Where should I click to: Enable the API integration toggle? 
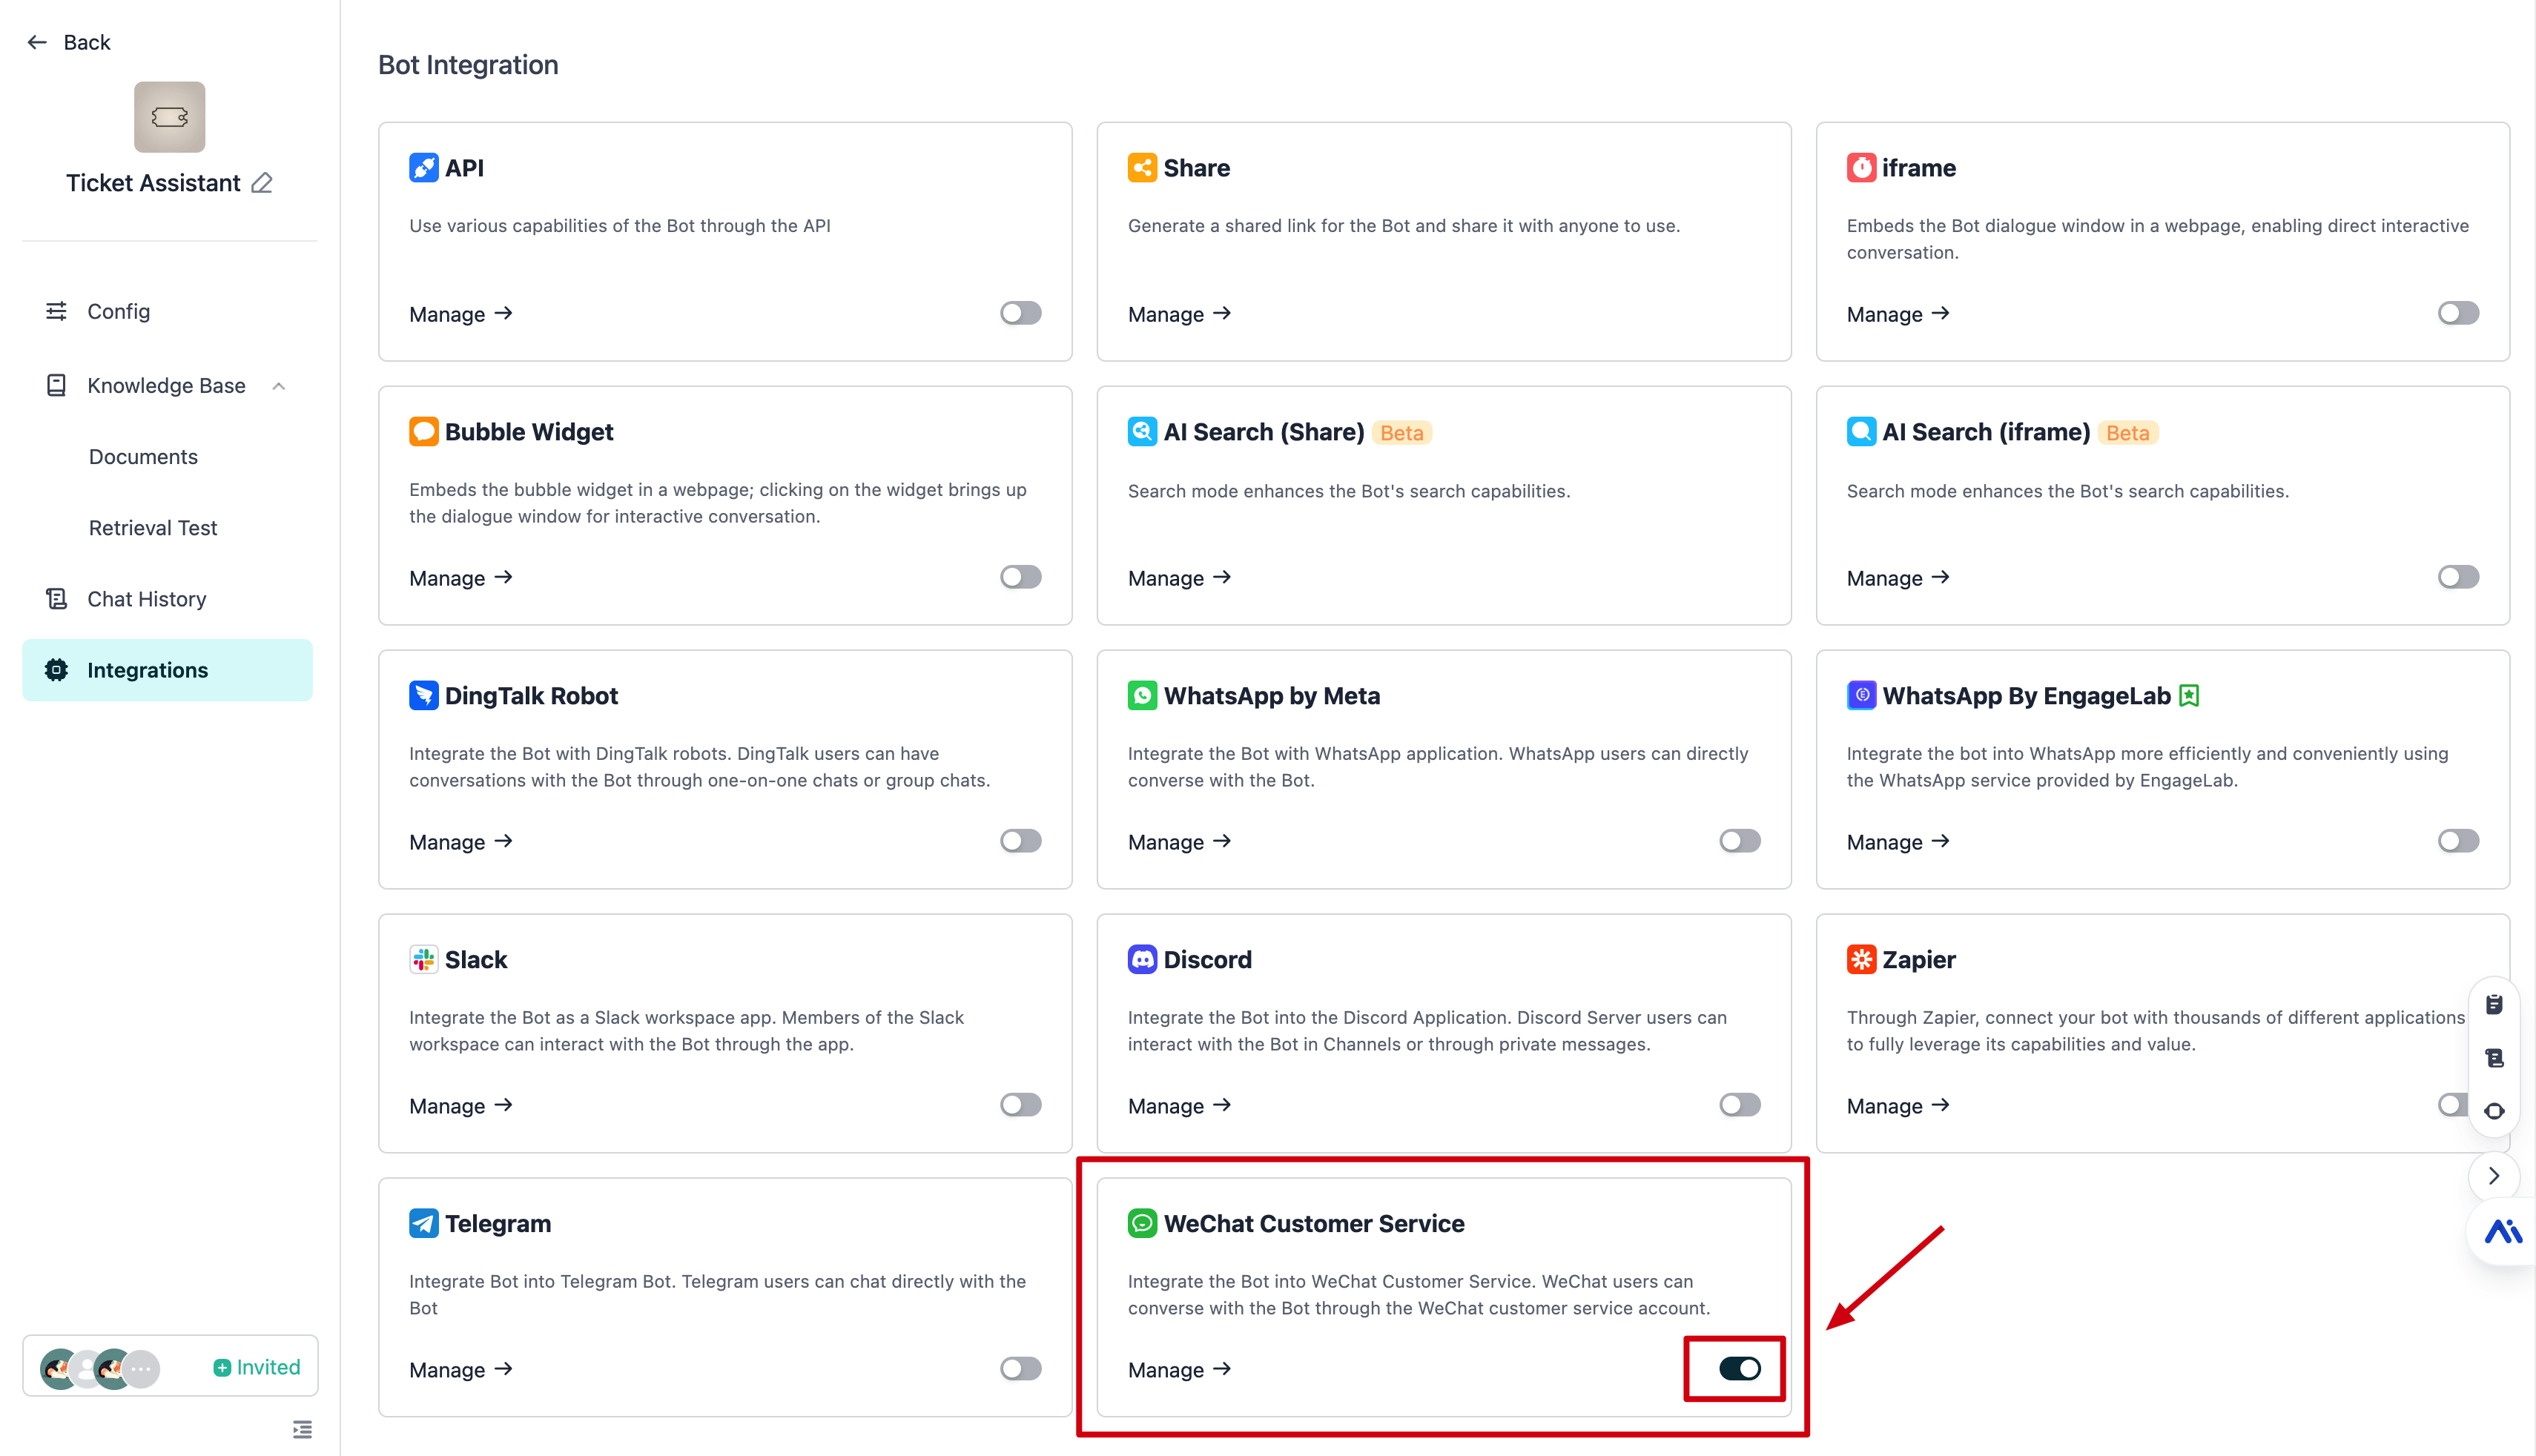(1020, 313)
